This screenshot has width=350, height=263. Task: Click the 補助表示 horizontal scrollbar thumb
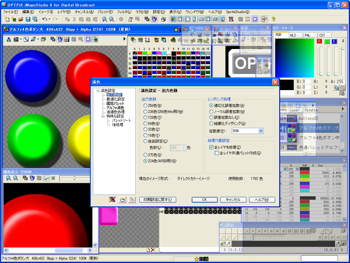click(69, 250)
